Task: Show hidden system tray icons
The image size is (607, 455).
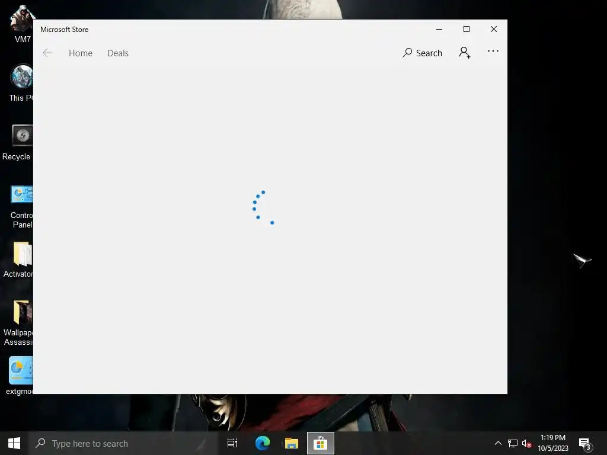Action: click(x=498, y=443)
